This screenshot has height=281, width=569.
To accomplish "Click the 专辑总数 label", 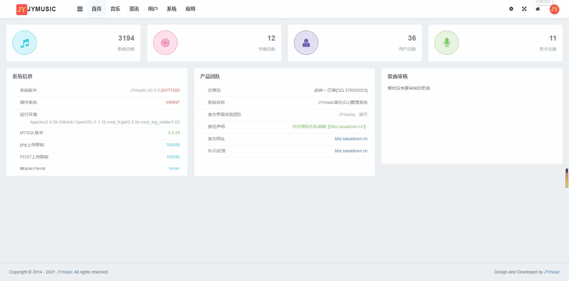I will [267, 49].
